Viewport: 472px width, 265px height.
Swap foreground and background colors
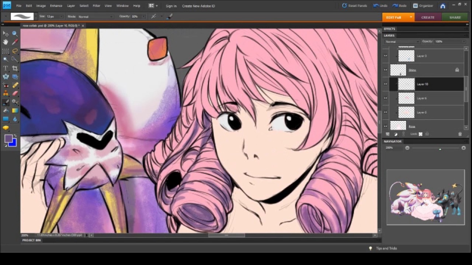click(x=15, y=136)
